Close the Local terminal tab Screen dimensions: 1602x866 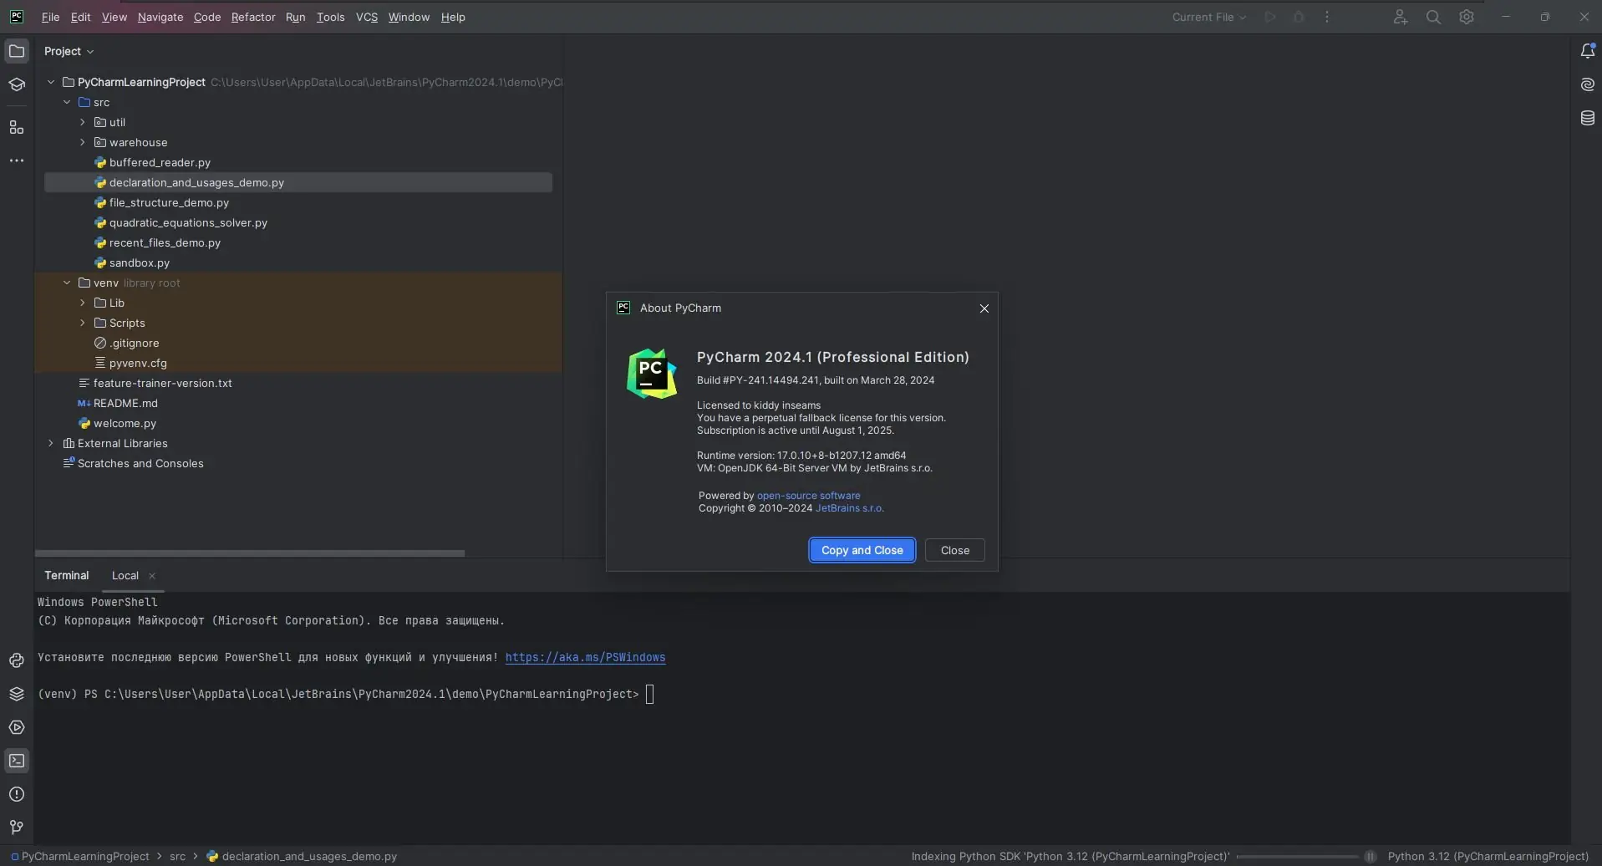(152, 576)
